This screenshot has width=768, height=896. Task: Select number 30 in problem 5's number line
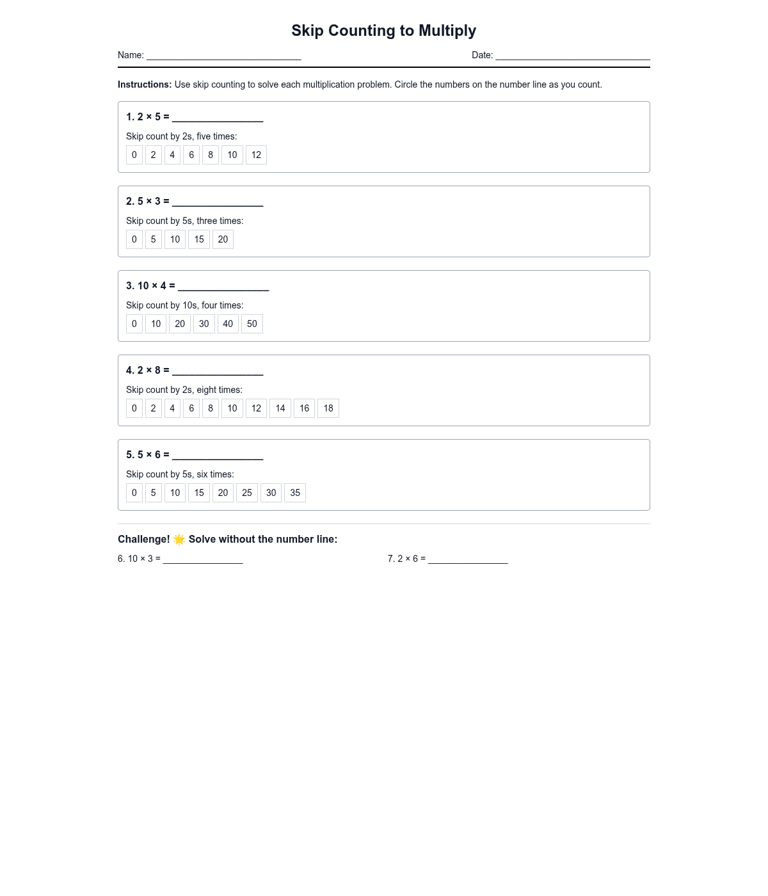pyautogui.click(x=271, y=493)
